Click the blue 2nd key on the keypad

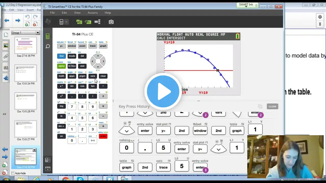[x=61, y=56]
